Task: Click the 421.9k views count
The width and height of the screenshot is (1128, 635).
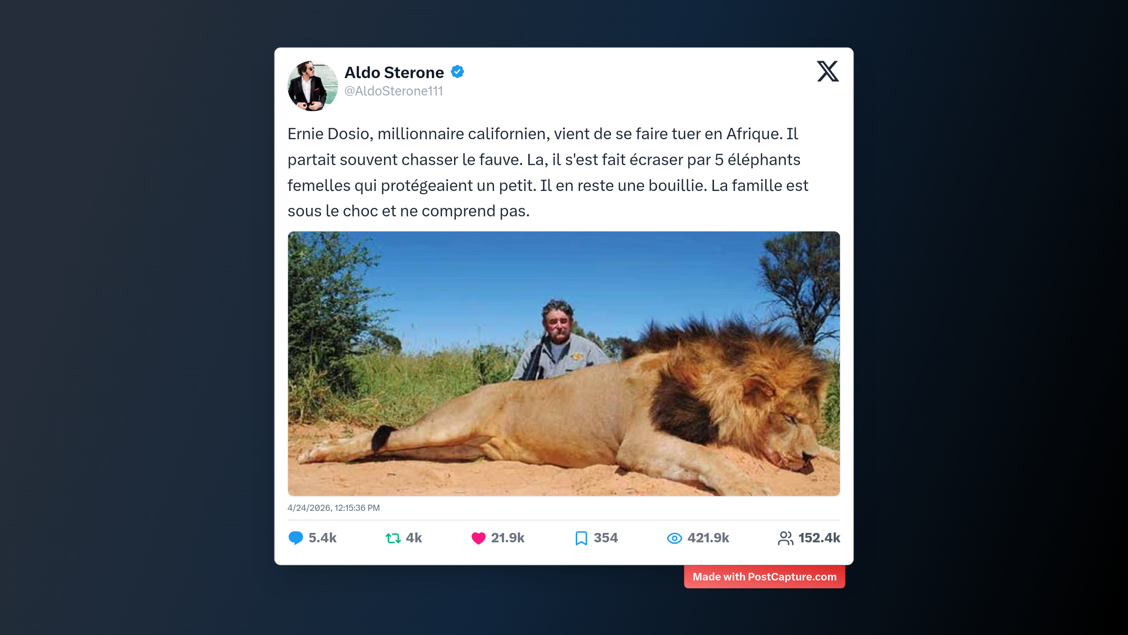Action: (708, 538)
